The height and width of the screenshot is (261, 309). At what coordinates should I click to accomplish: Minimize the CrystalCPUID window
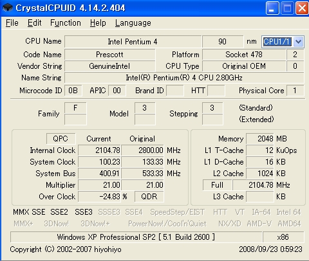tap(272, 8)
